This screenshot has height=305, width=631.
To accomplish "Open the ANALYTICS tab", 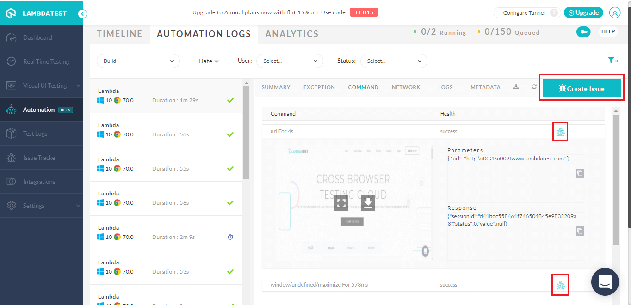I will click(291, 34).
